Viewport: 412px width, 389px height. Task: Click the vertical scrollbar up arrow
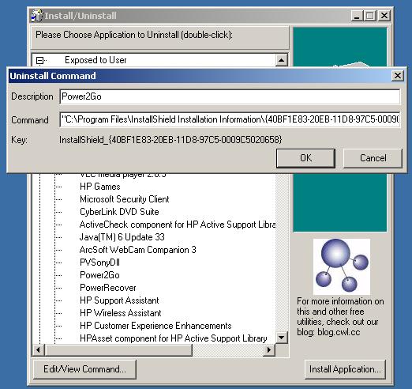(x=282, y=60)
